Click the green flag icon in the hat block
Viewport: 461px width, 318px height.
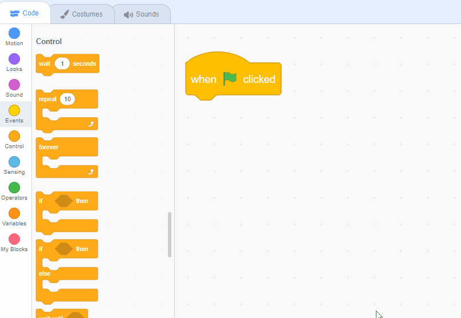point(230,78)
